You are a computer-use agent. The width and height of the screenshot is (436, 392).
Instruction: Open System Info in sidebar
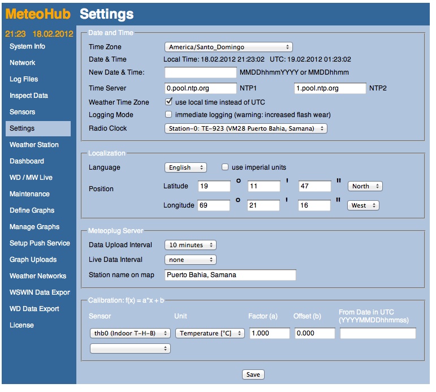point(27,46)
